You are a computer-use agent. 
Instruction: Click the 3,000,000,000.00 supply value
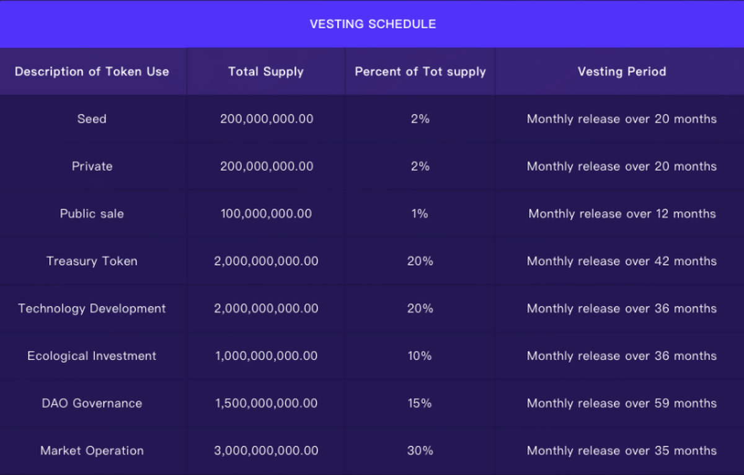click(266, 451)
